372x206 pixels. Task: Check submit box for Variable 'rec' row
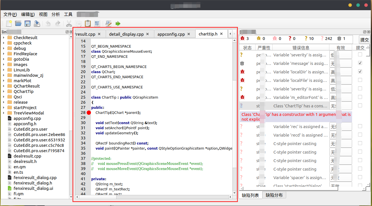click(x=360, y=126)
